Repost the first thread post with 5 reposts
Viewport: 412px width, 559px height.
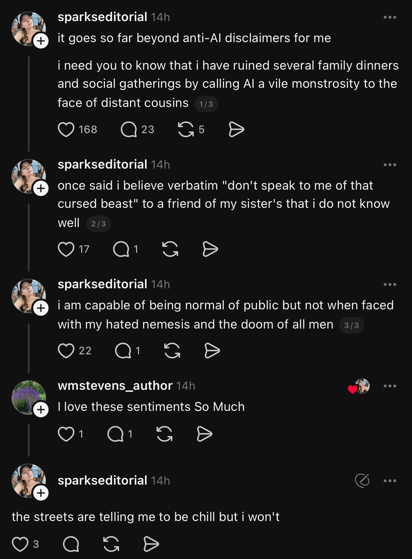pyautogui.click(x=186, y=130)
